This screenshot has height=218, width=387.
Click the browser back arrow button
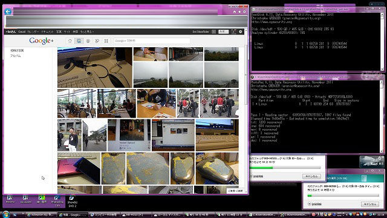click(8, 12)
